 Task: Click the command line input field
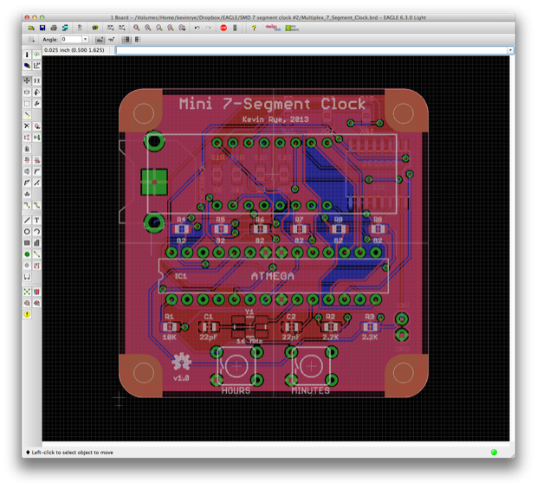coord(311,50)
